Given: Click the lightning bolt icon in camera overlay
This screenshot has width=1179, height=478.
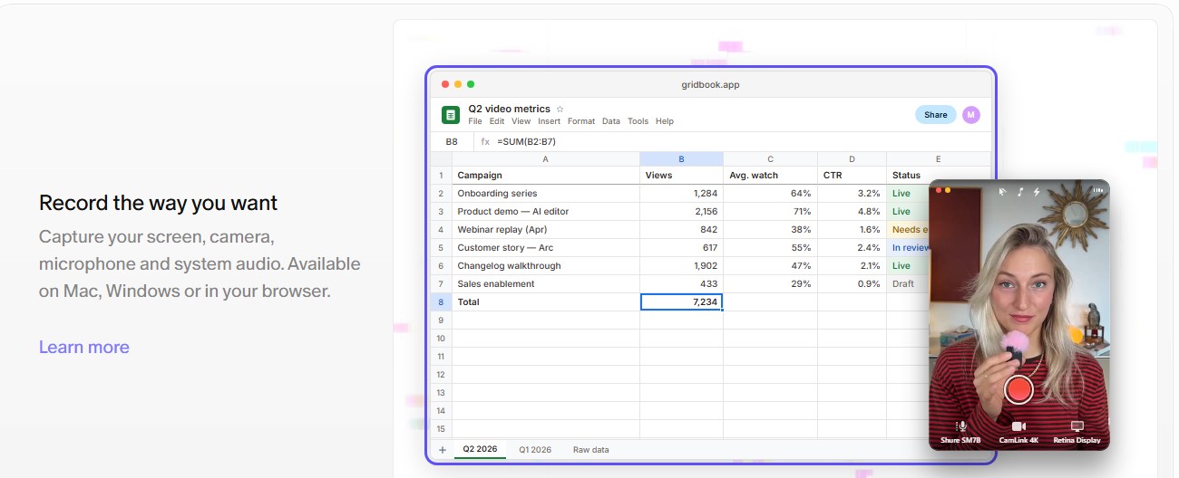Looking at the screenshot, I should [x=1036, y=191].
